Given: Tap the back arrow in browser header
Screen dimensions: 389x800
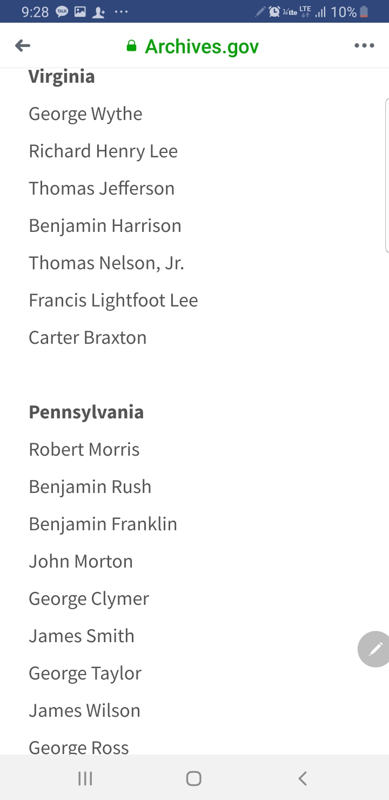Looking at the screenshot, I should [x=23, y=46].
